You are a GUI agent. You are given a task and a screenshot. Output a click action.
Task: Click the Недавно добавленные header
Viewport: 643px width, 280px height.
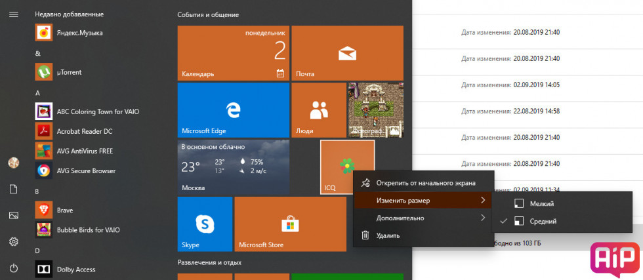pyautogui.click(x=70, y=14)
